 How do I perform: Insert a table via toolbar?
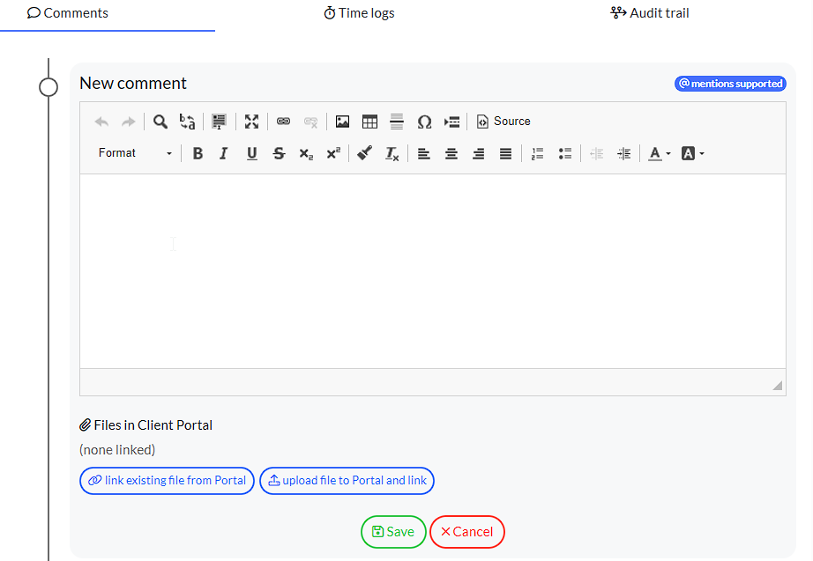tap(369, 122)
